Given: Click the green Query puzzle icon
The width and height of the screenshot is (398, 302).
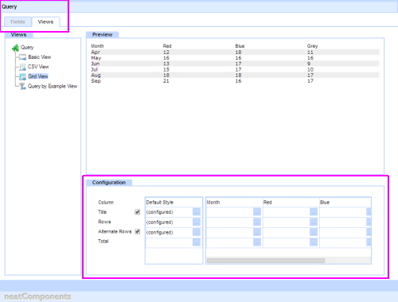Looking at the screenshot, I should click(x=15, y=48).
